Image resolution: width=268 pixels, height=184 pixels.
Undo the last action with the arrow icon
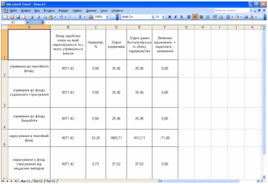click(61, 17)
